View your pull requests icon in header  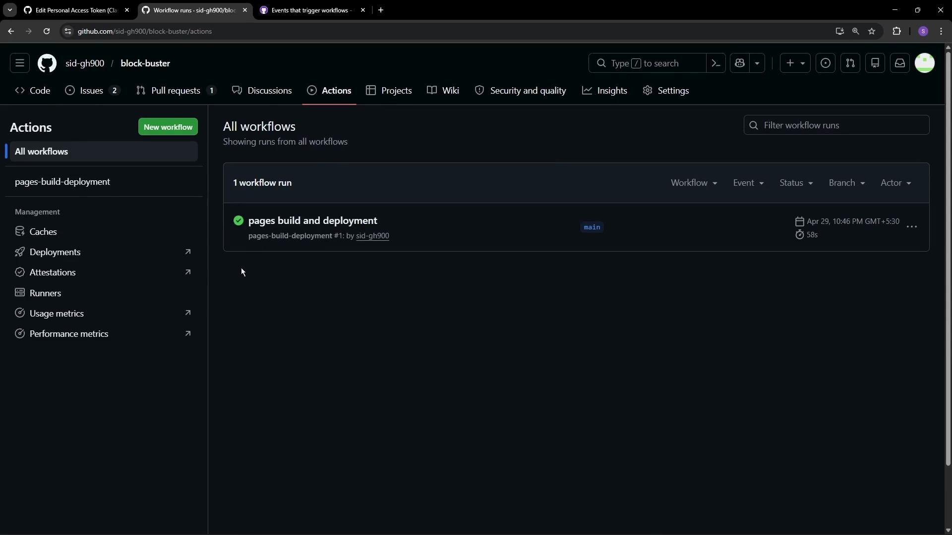coord(850,63)
